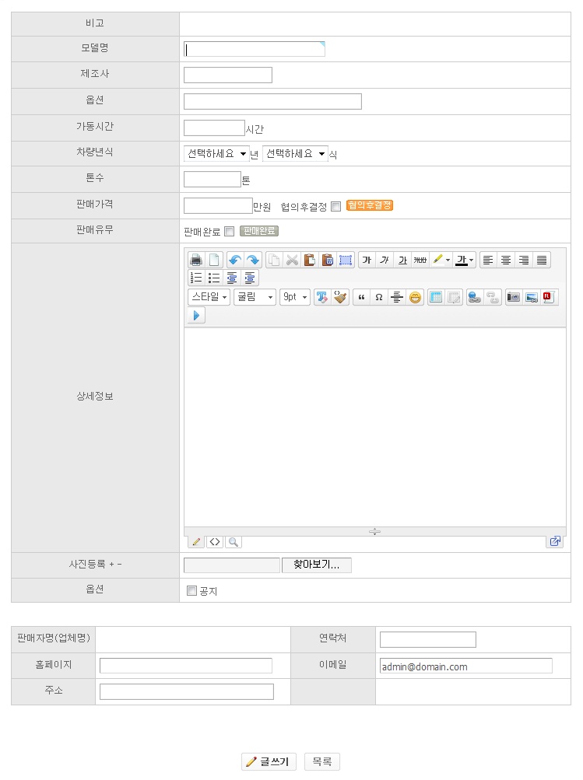Click the 글쓰기 submit button
Viewport: 583px width, 780px height.
click(x=269, y=762)
